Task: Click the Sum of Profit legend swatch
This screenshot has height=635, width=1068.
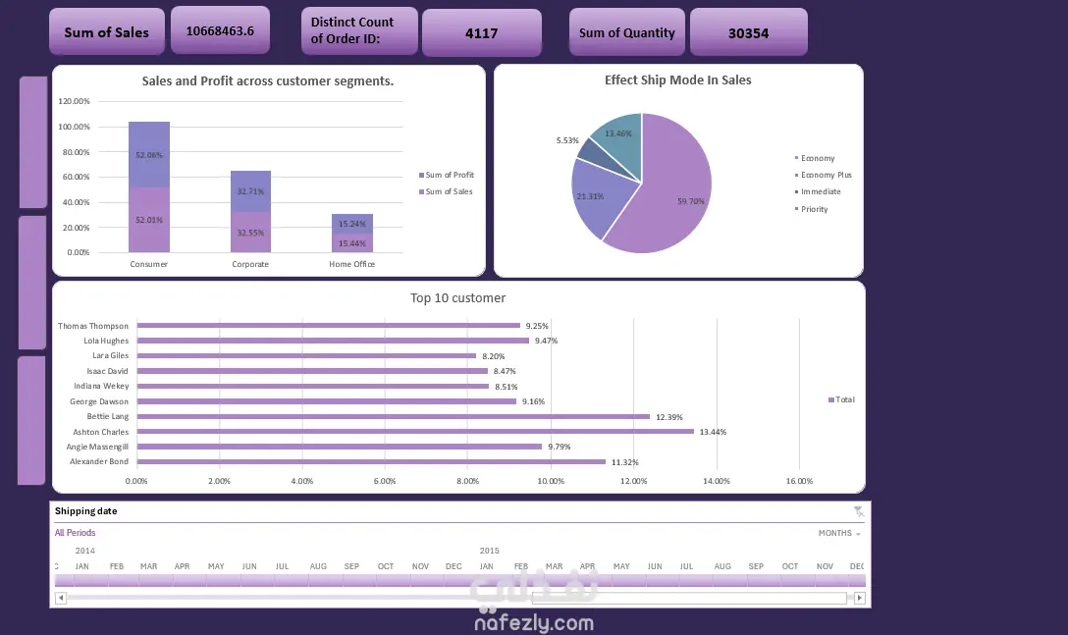Action: tap(422, 175)
